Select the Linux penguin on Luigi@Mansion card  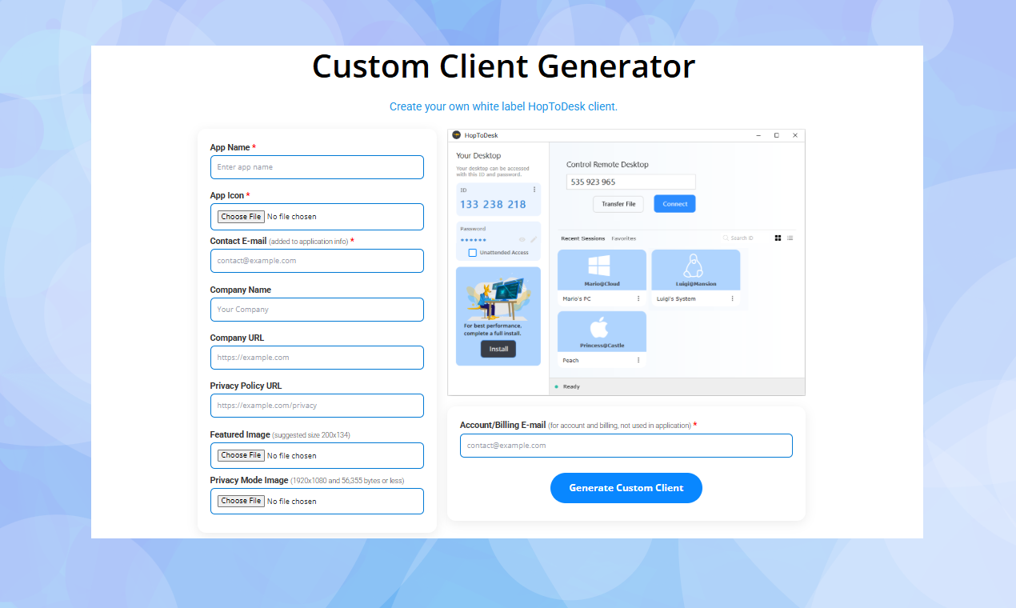[694, 266]
